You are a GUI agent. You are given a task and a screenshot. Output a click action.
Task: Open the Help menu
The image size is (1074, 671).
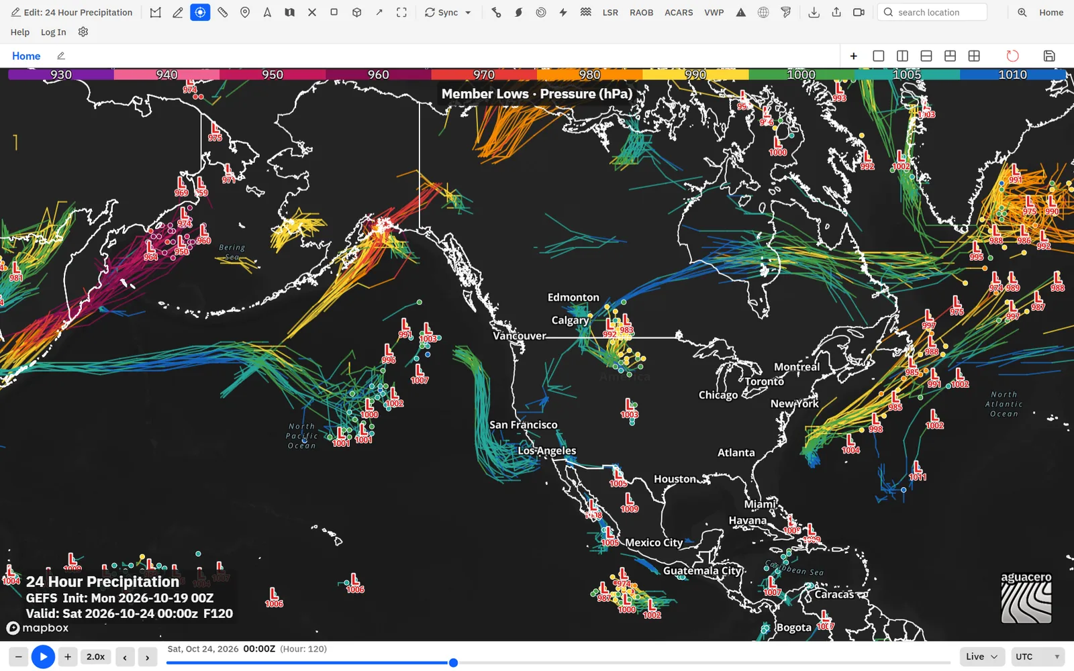tap(20, 32)
